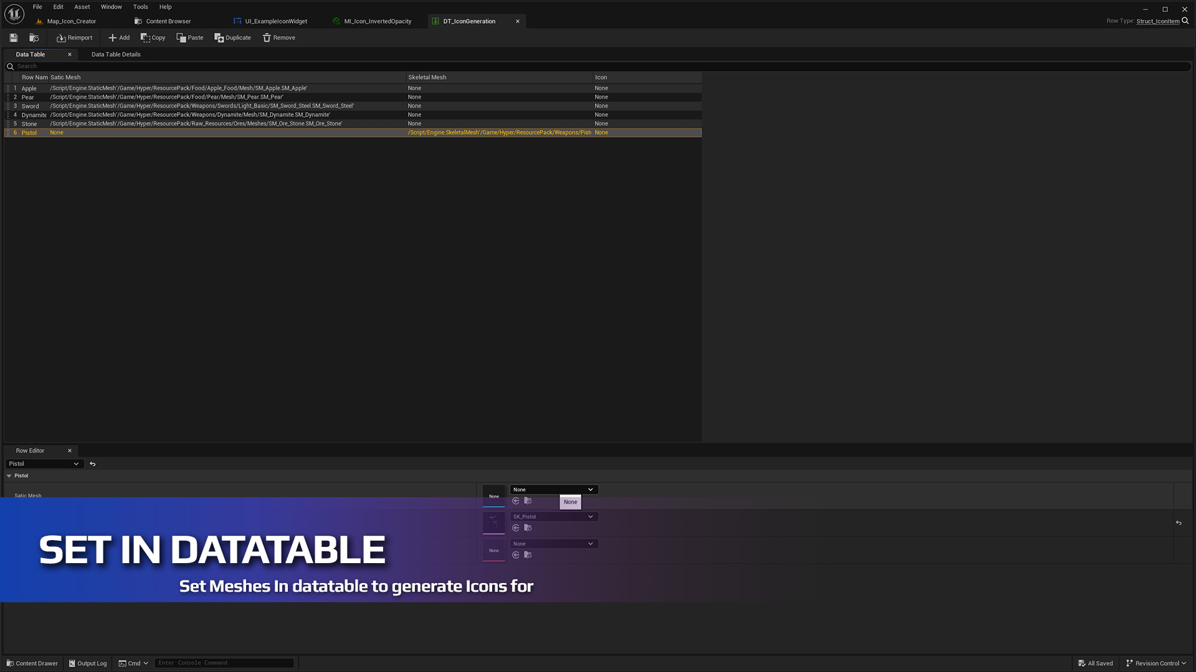Browse to SK_Pistol asset in content browser
Viewport: 1196px width, 672px height.
[528, 528]
